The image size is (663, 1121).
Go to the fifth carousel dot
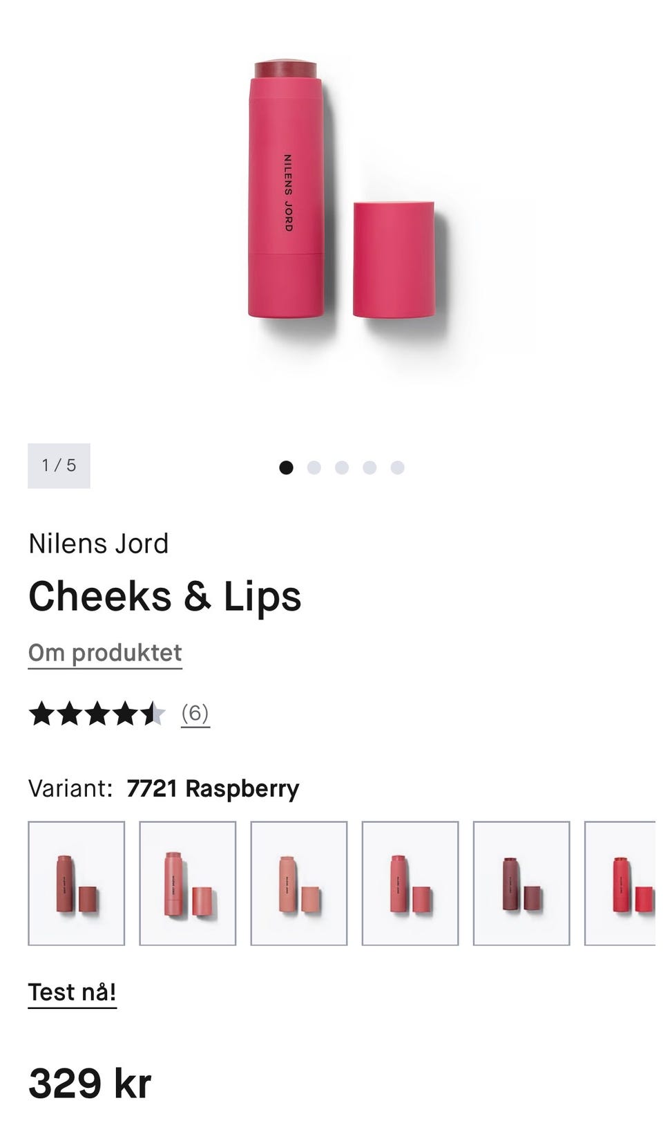(x=397, y=467)
